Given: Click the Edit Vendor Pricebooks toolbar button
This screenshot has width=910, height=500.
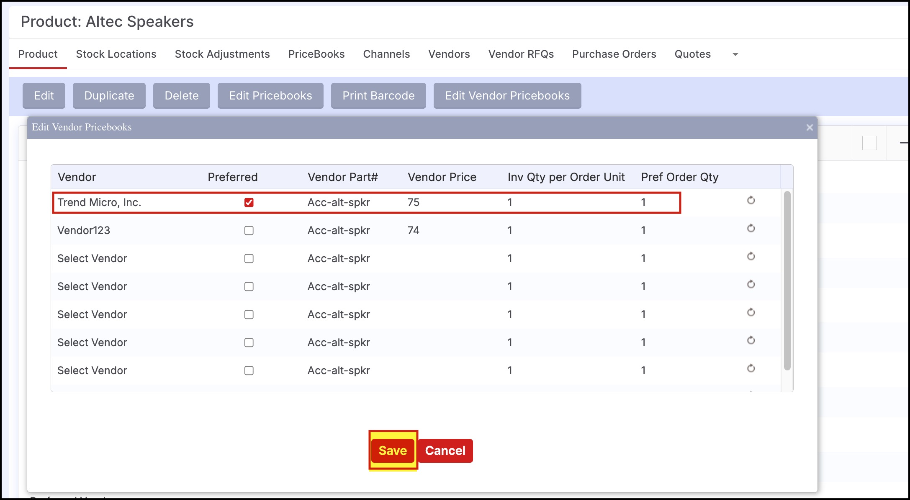Looking at the screenshot, I should [x=507, y=96].
